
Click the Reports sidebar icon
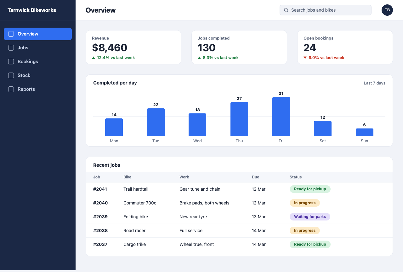pyautogui.click(x=11, y=89)
